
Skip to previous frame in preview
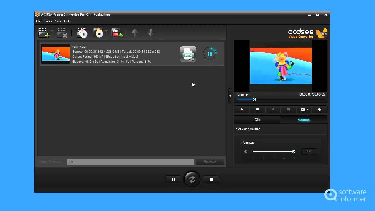273,109
